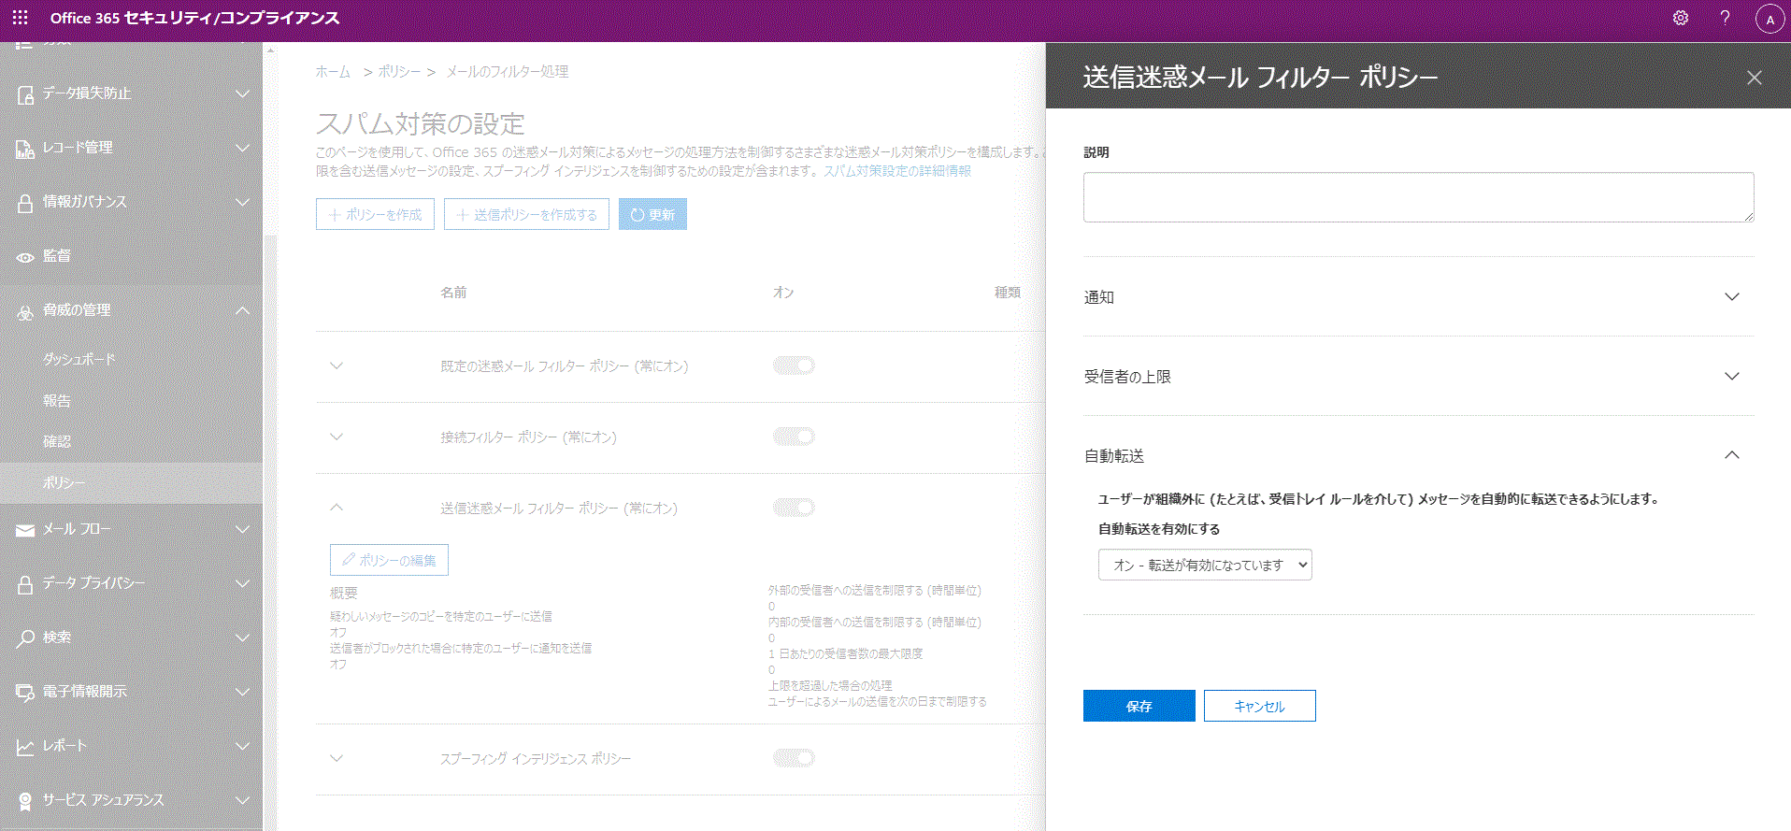The image size is (1791, 831).
Task: Close the 送信迷惑メール フィルター ポリシー panel
Action: click(x=1754, y=78)
